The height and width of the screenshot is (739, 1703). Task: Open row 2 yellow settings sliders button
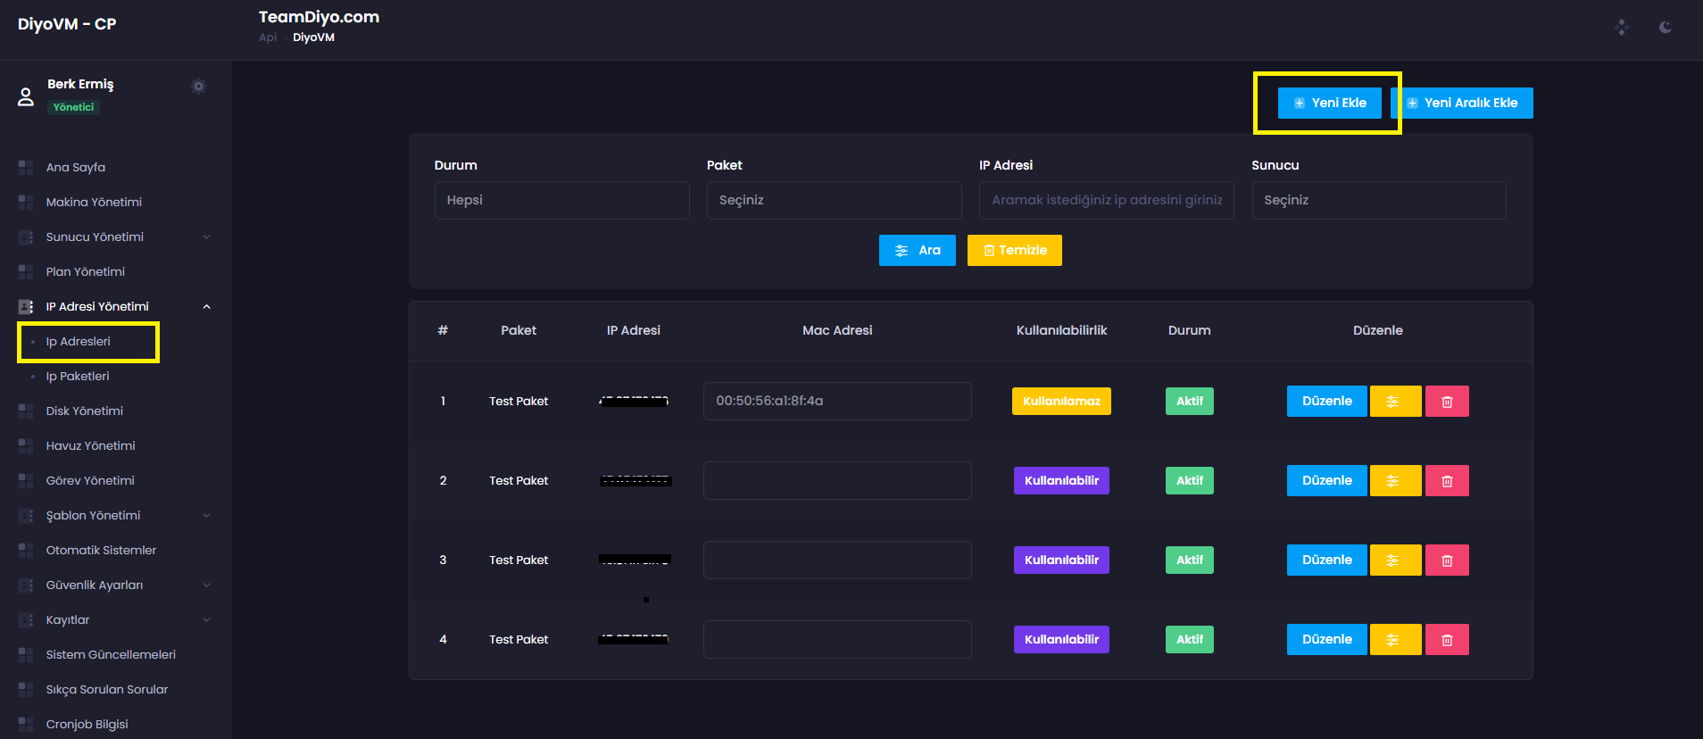pos(1395,481)
